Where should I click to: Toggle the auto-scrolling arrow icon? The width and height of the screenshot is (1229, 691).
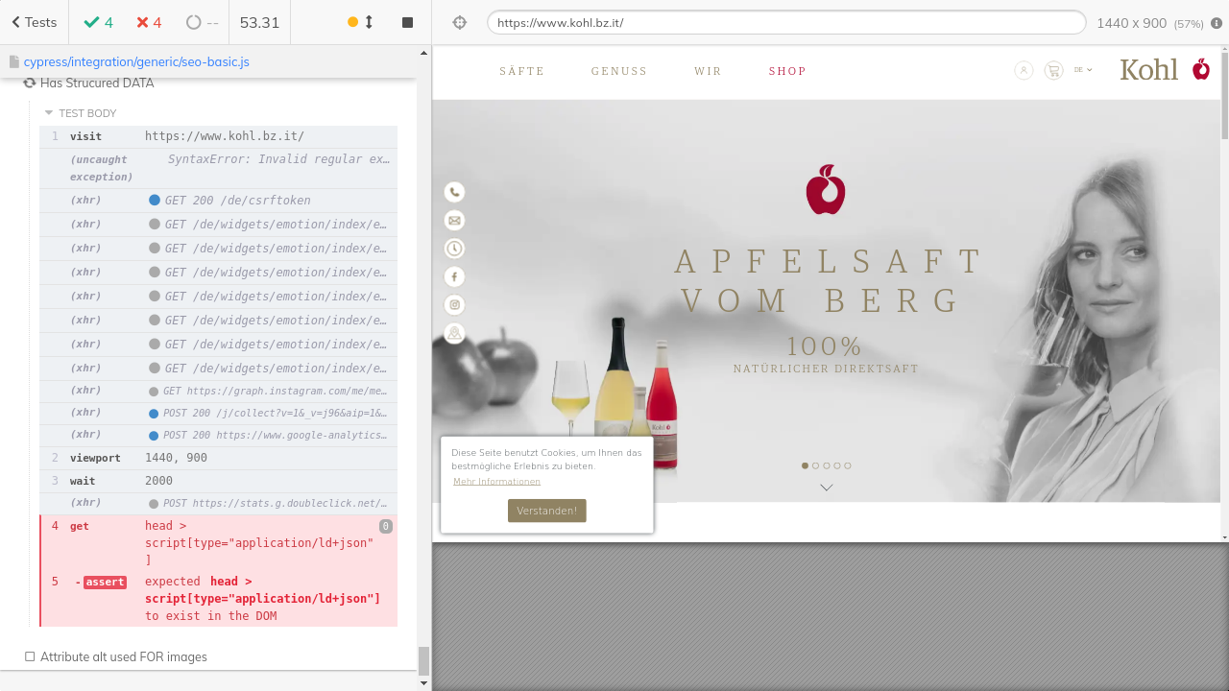(x=369, y=22)
